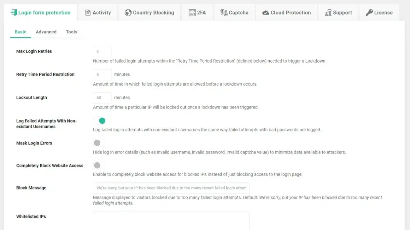
Task: Click the key icon on Login form protection tab
Action: click(13, 12)
